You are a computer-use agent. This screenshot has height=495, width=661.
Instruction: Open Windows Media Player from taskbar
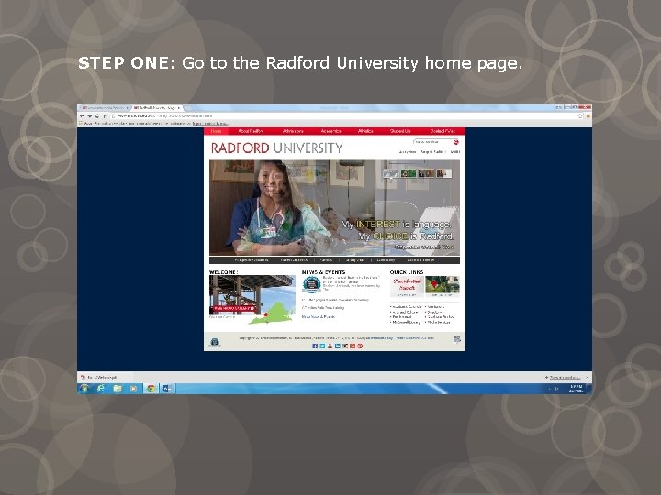(134, 389)
